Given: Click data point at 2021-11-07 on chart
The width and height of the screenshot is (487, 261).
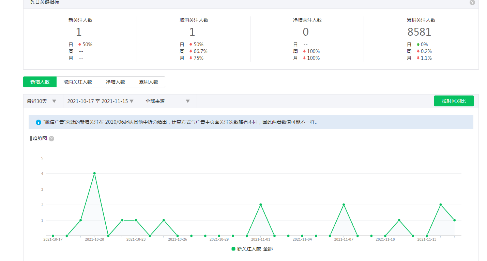Looking at the screenshot, I should (x=344, y=205).
